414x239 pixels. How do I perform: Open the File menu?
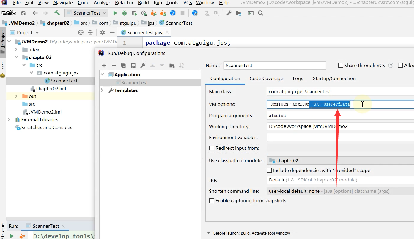tap(17, 3)
